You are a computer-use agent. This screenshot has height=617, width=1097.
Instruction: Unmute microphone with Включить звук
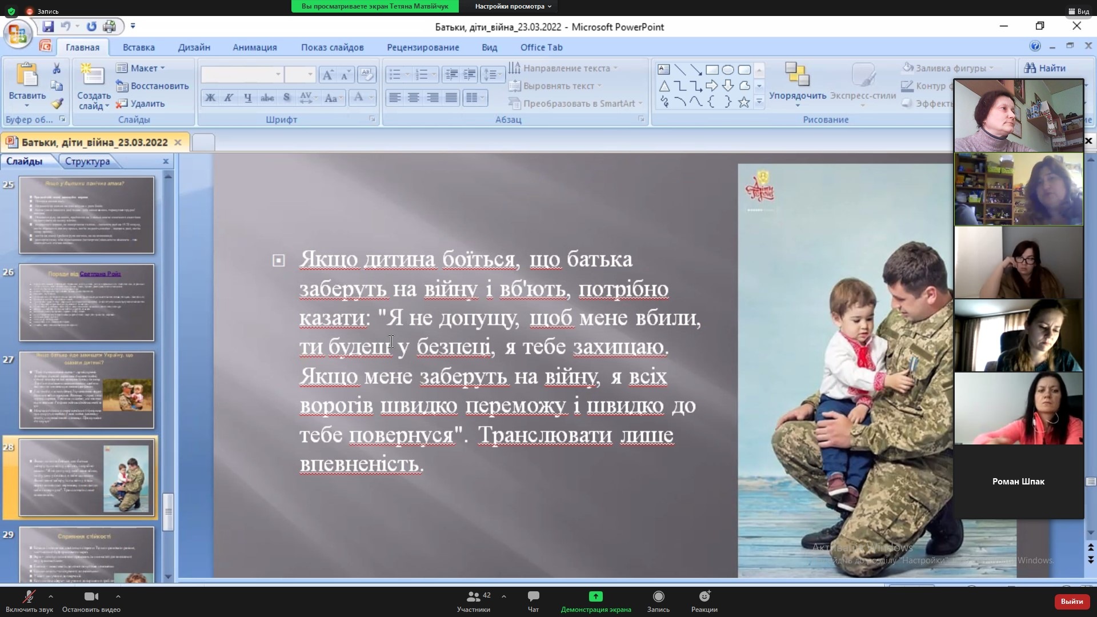point(29,596)
